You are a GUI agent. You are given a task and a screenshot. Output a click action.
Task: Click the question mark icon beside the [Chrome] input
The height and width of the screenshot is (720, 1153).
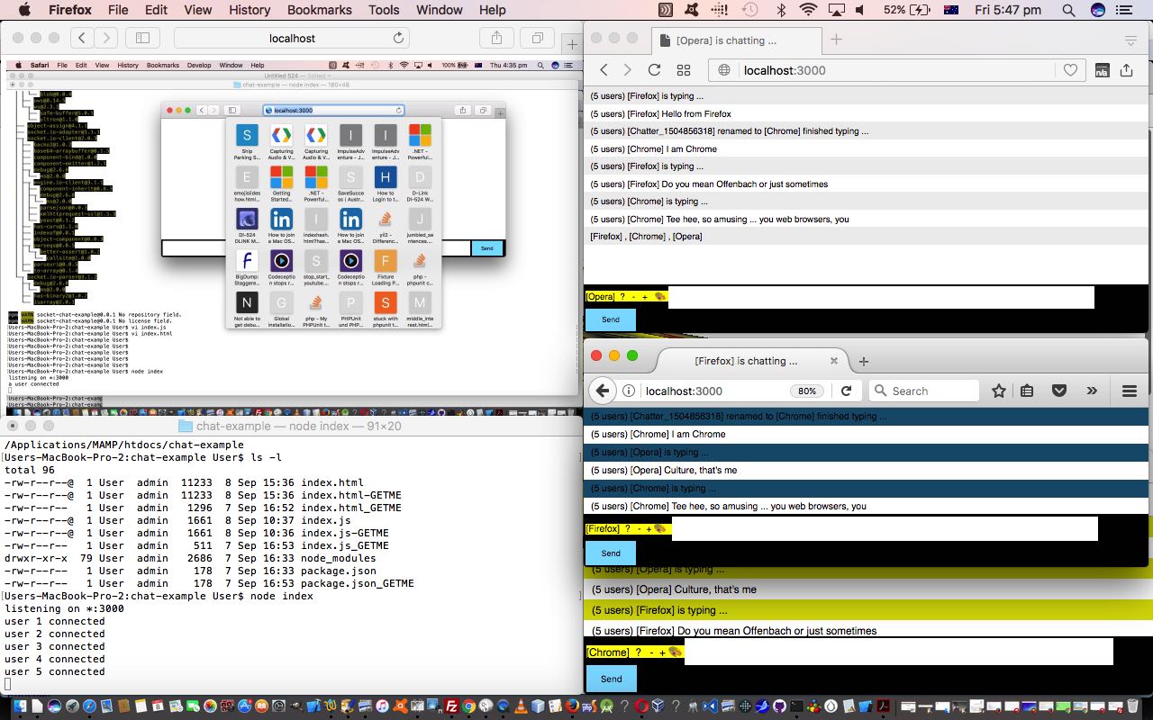pyautogui.click(x=638, y=652)
